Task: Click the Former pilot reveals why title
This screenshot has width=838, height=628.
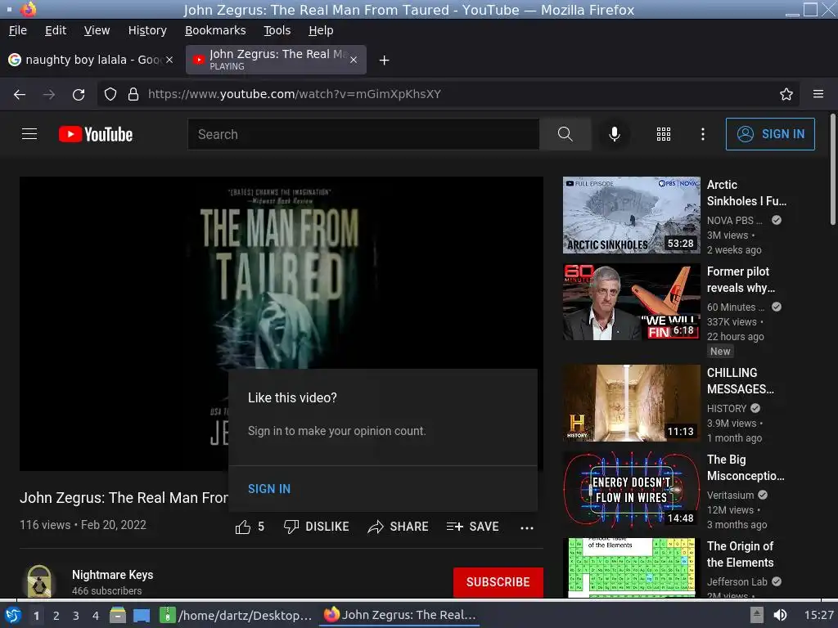Action: [x=741, y=280]
